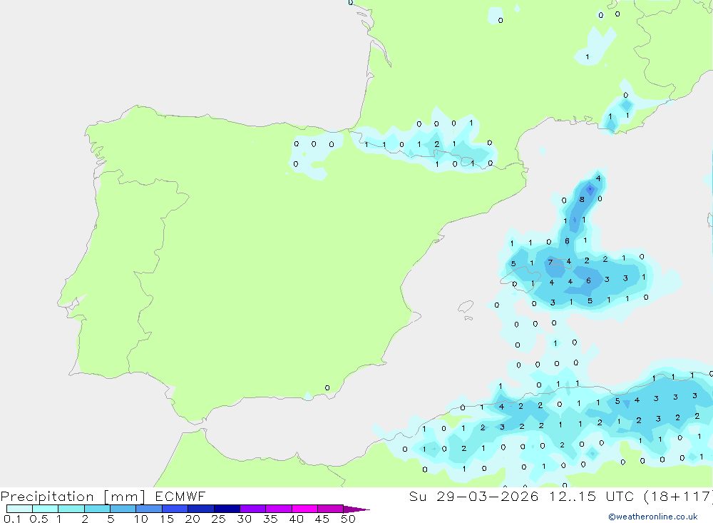The width and height of the screenshot is (713, 523).
Task: Click the 35–40 mm legend color swatch
Action: pos(279,509)
